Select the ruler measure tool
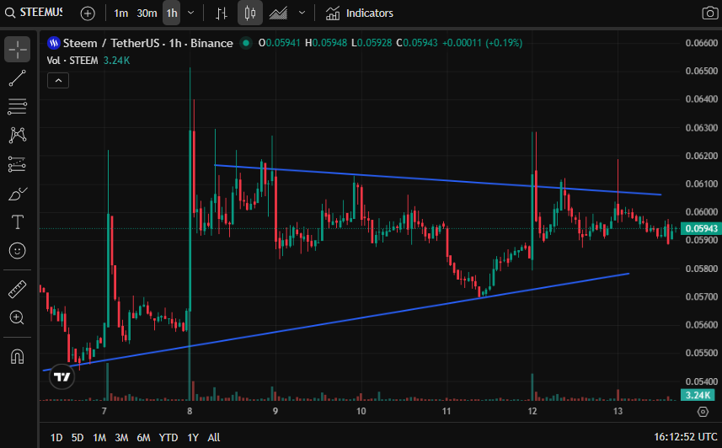 (18, 289)
